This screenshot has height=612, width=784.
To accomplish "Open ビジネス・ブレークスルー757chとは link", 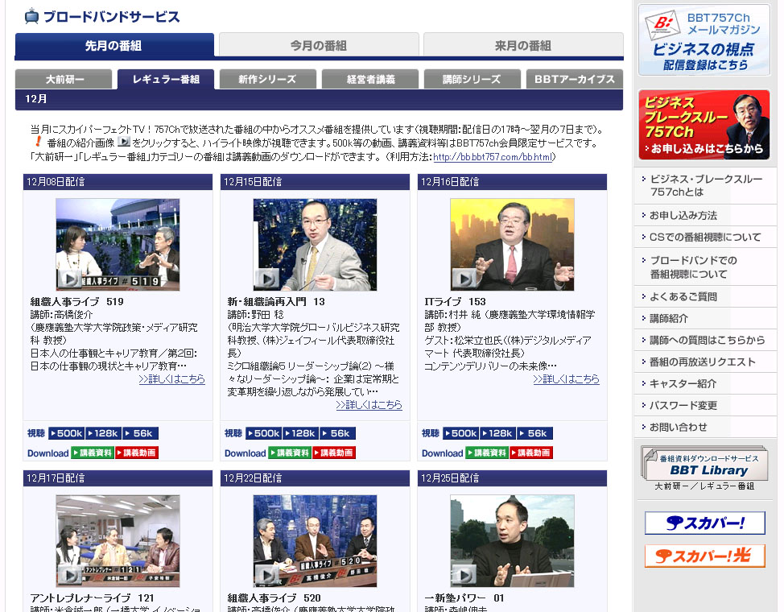I will pos(705,186).
